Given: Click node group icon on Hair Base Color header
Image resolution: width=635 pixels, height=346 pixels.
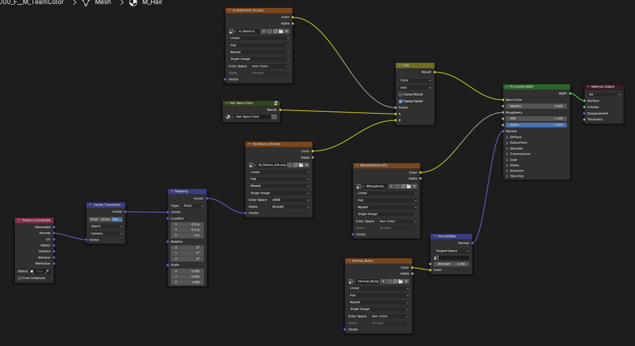Looking at the screenshot, I should (276, 103).
